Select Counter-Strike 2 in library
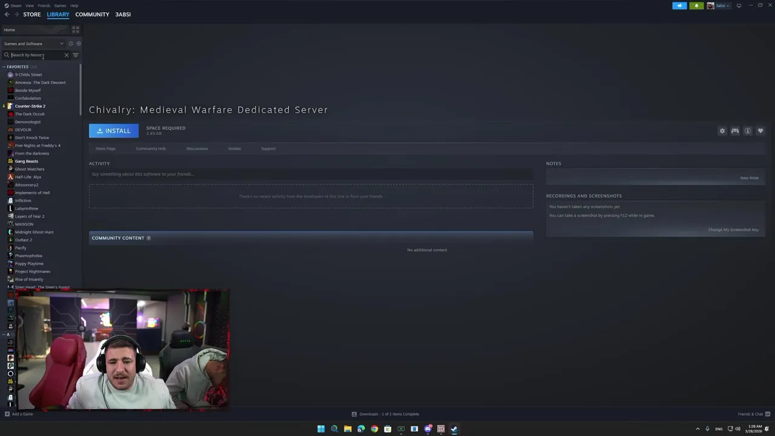 (x=30, y=106)
